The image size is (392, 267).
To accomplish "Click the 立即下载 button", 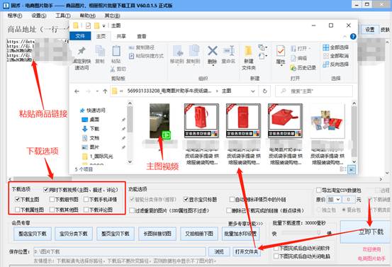I will coord(364,232).
